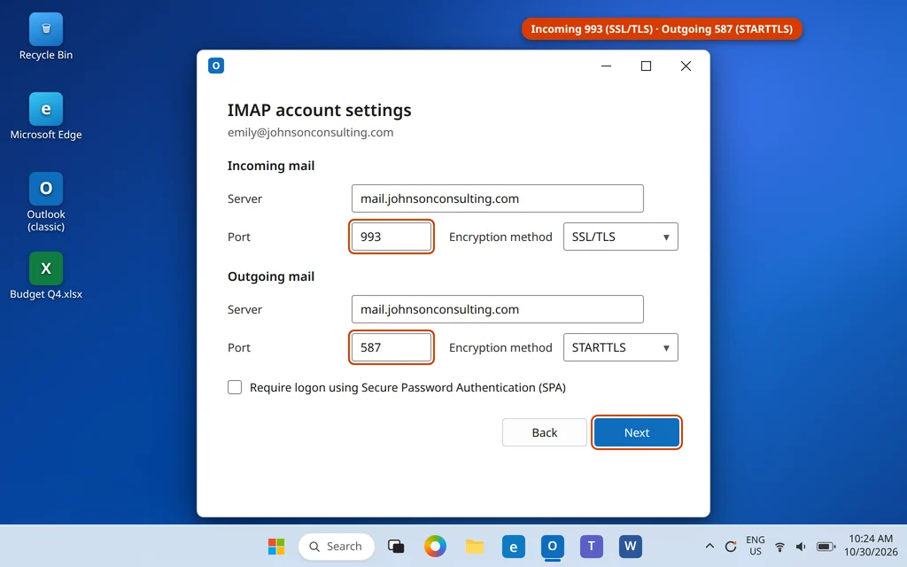Viewport: 907px width, 567px height.
Task: Click the Incoming mail section label
Action: (x=271, y=166)
